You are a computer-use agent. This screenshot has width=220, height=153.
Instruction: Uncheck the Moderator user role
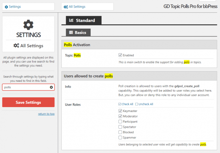[x=120, y=116]
